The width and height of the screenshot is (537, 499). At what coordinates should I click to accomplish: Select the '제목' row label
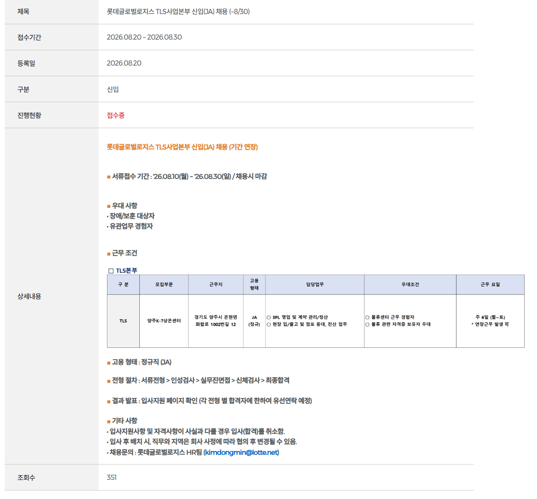pos(23,11)
